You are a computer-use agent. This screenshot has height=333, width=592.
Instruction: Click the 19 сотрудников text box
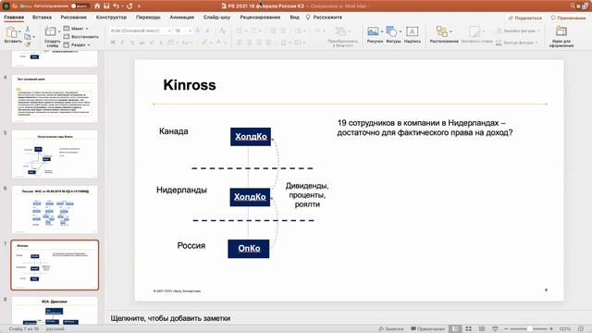click(425, 128)
